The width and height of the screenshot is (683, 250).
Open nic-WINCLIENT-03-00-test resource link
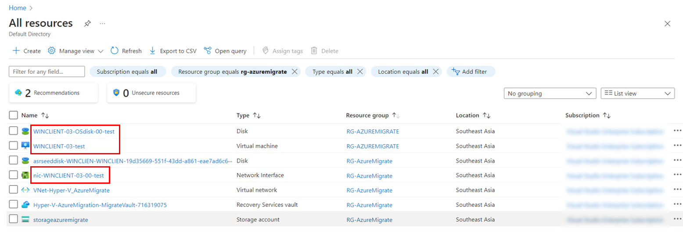tap(68, 175)
